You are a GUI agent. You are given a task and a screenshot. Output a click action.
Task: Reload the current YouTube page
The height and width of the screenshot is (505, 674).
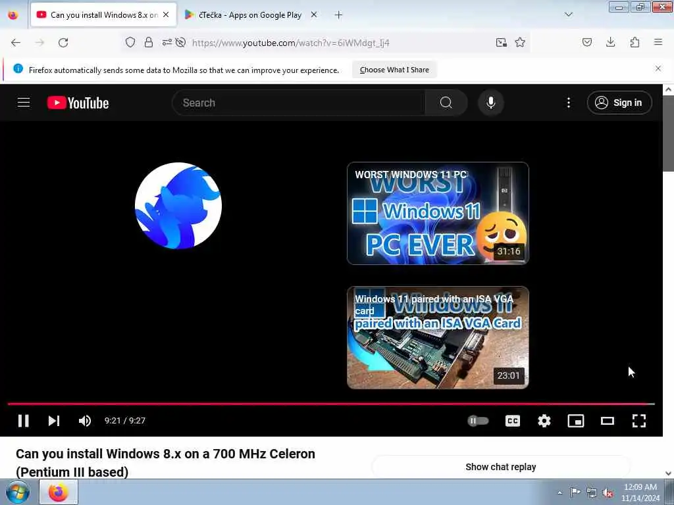tap(63, 43)
